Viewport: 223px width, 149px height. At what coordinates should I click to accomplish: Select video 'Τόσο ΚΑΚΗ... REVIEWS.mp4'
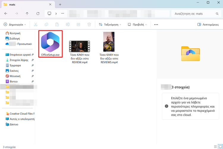tap(109, 48)
